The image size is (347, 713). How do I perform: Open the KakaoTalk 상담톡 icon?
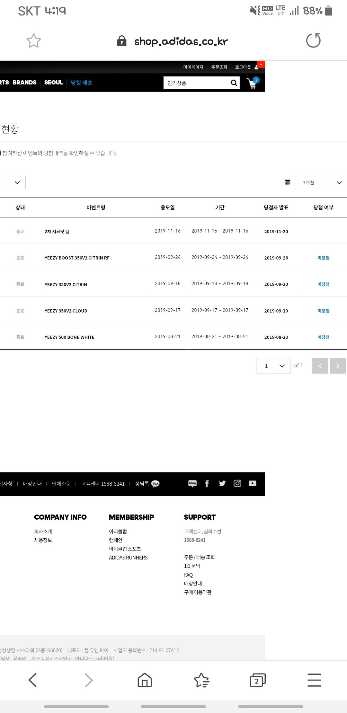[156, 484]
